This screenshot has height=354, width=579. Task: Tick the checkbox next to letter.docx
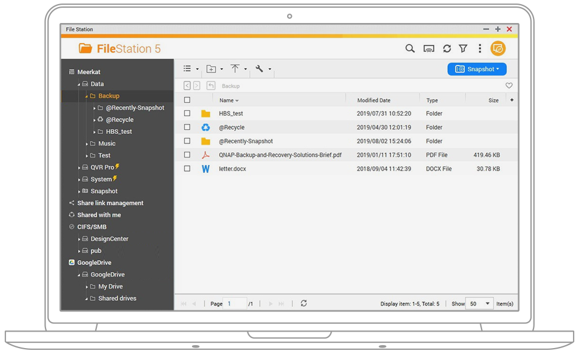pyautogui.click(x=187, y=169)
